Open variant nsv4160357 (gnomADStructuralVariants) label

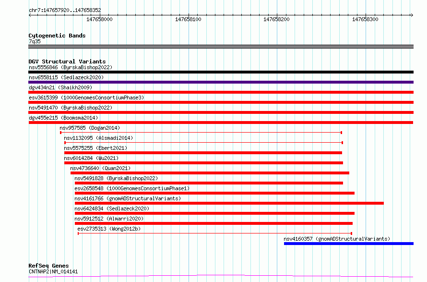tap(337, 239)
